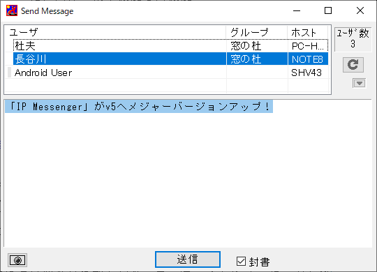Close the Send Message window

point(360,10)
